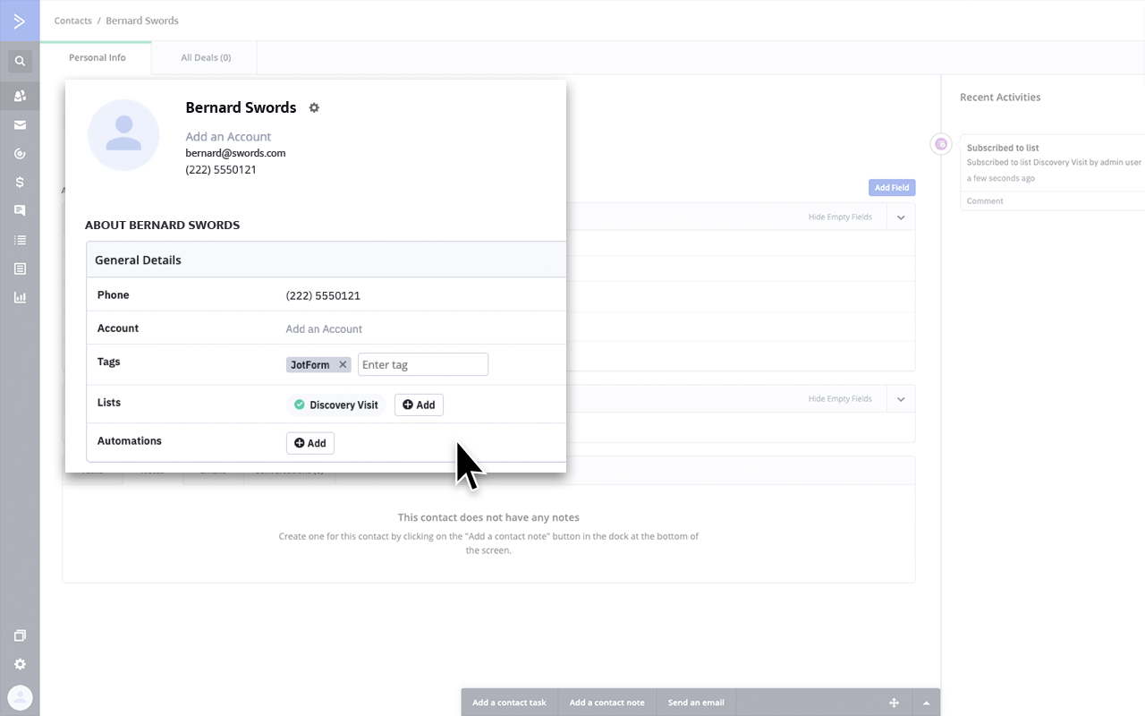Hide empty fields in the details panel
Viewport: 1145px width, 716px height.
(x=840, y=217)
